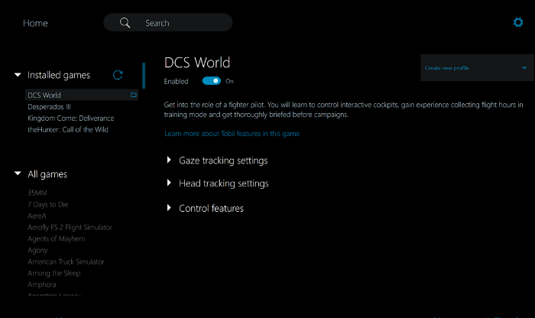Select Desperados III in installed games
535x318 pixels.
click(49, 106)
